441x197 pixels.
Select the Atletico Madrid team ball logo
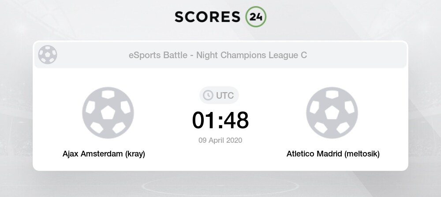pyautogui.click(x=332, y=113)
